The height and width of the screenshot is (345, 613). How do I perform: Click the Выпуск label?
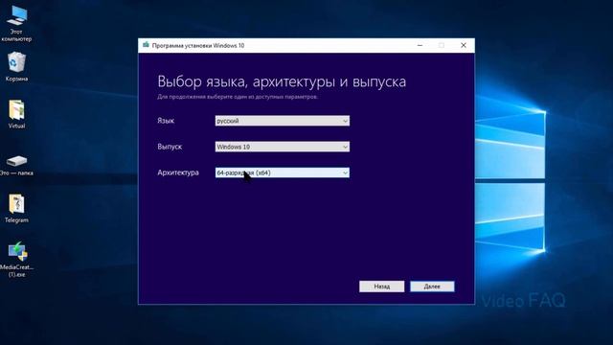170,147
